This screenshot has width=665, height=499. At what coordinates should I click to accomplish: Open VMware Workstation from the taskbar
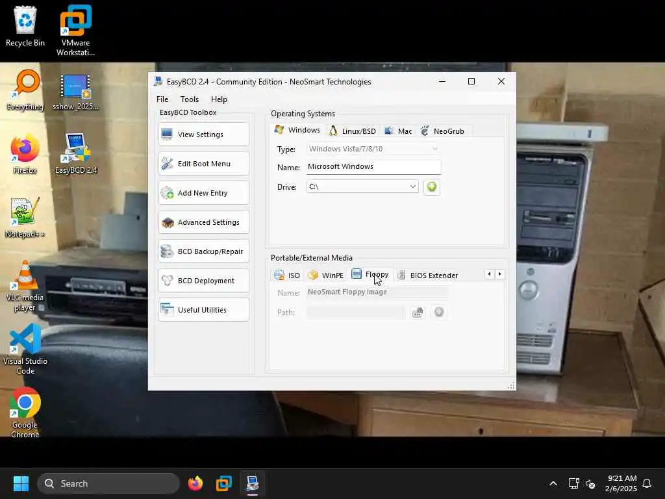tap(224, 483)
